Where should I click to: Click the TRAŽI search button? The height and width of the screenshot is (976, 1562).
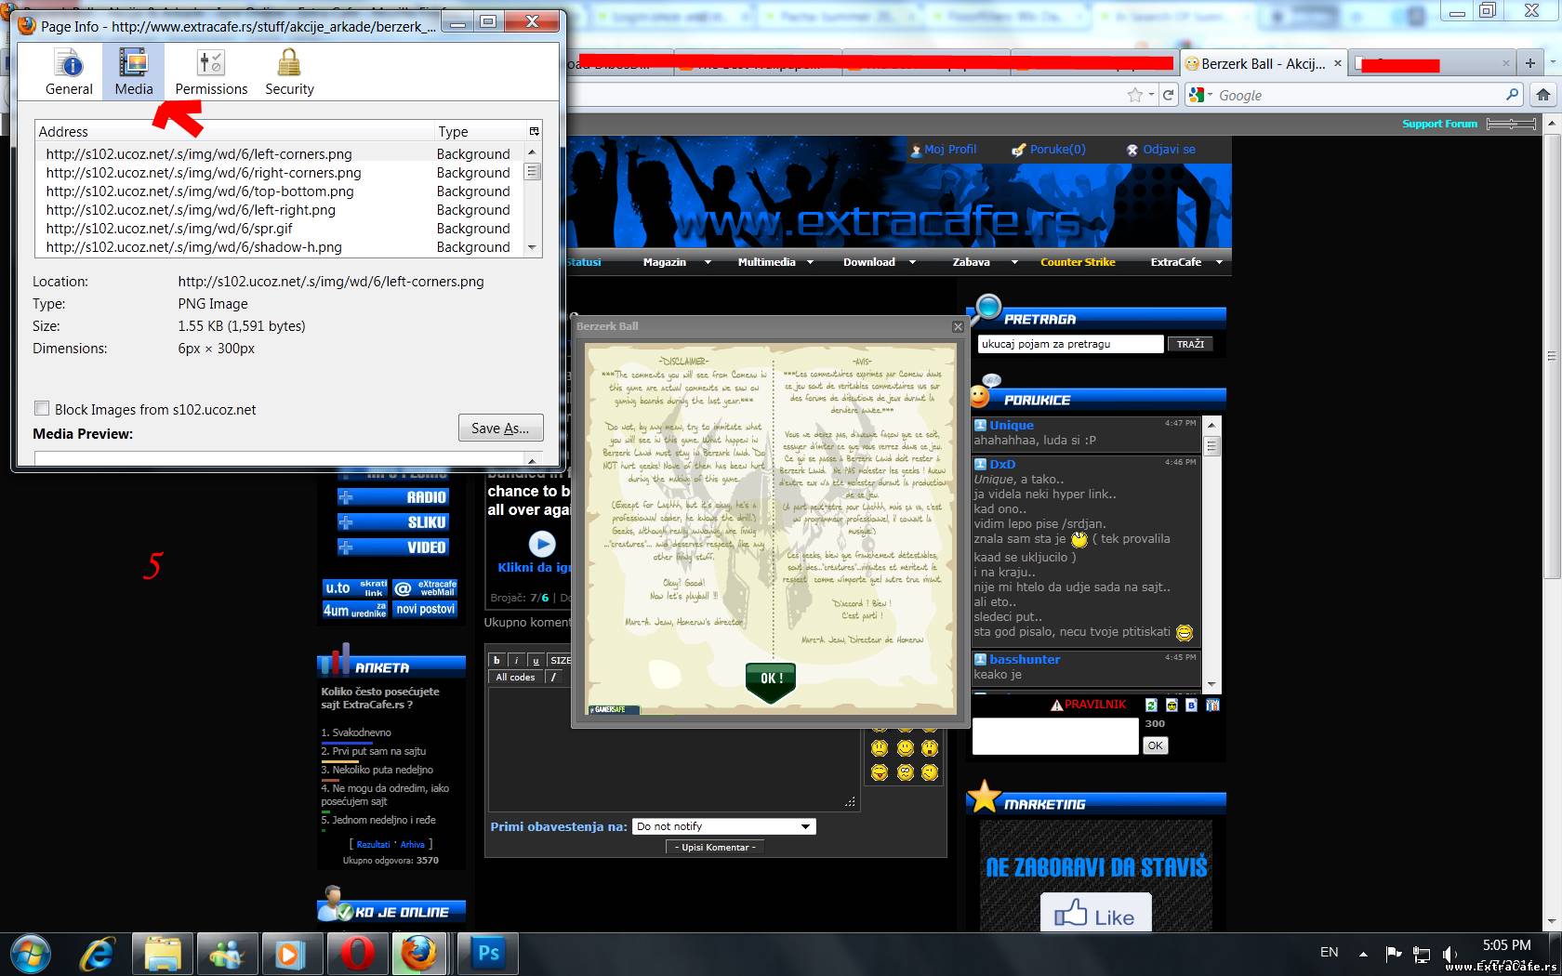tap(1190, 344)
